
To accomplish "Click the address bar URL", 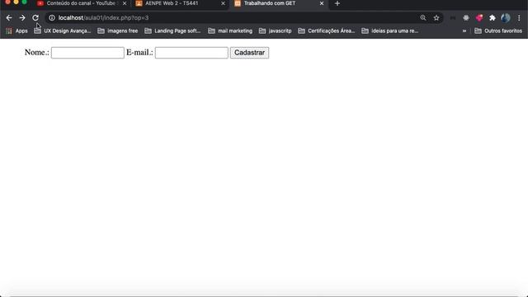I will point(103,18).
